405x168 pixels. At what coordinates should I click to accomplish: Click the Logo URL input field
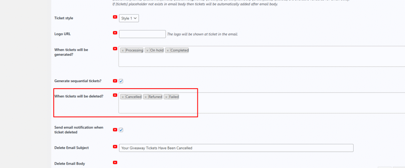click(x=142, y=34)
